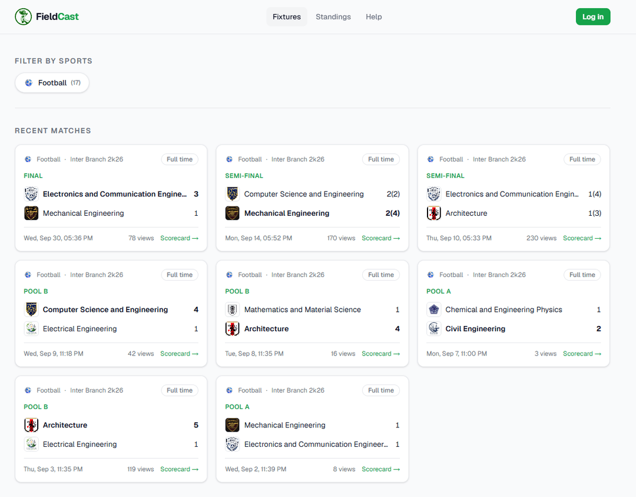Click the FieldCast brand name
The height and width of the screenshot is (497, 636).
point(57,17)
